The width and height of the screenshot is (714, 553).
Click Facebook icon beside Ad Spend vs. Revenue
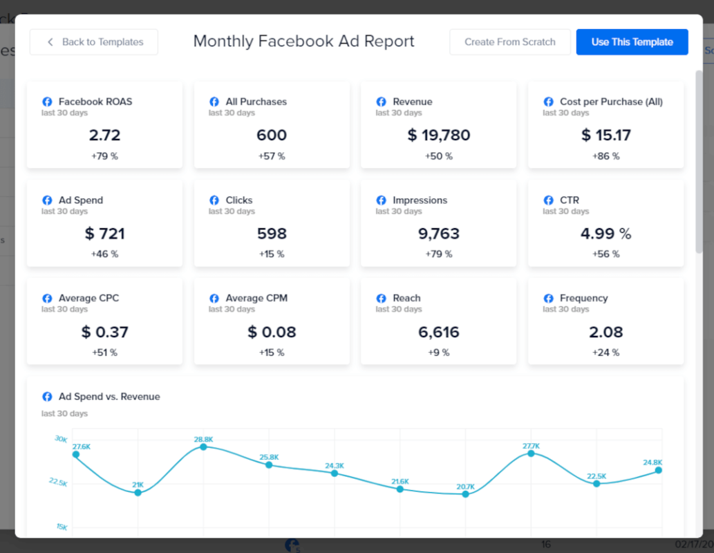(47, 397)
